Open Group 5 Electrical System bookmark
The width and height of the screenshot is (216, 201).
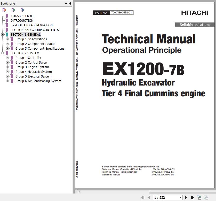click(x=34, y=76)
